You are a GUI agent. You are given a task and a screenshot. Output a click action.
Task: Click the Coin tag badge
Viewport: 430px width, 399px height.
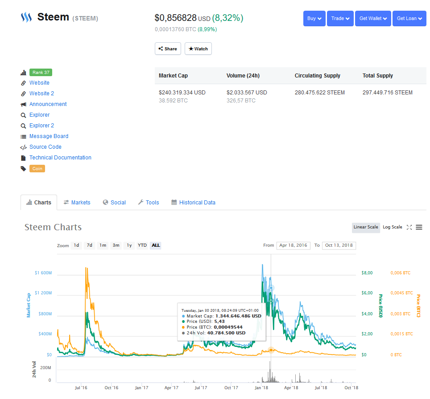coord(37,169)
